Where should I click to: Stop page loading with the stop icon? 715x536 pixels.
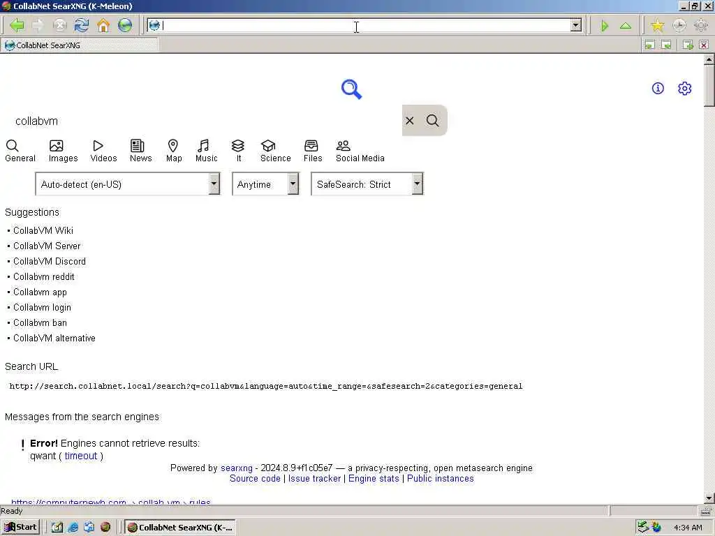[60, 25]
